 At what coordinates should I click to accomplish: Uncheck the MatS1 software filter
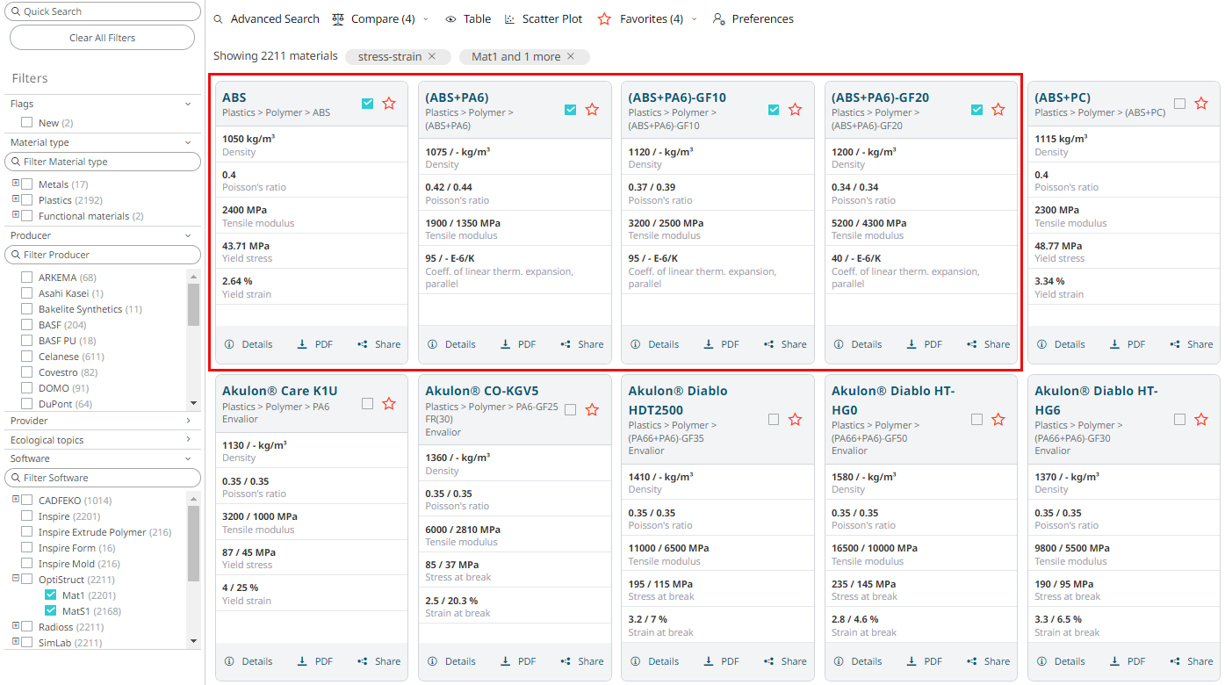tap(51, 611)
